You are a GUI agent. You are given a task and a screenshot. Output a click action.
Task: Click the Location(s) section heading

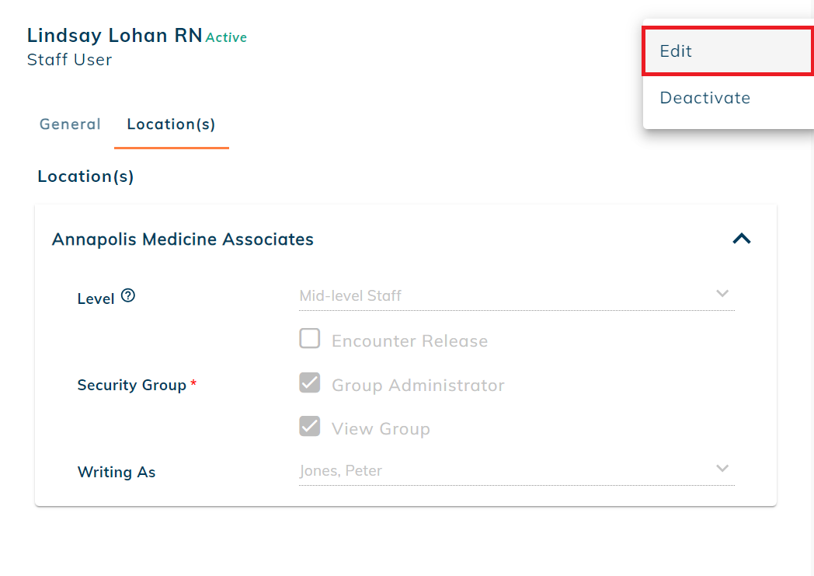click(x=85, y=176)
